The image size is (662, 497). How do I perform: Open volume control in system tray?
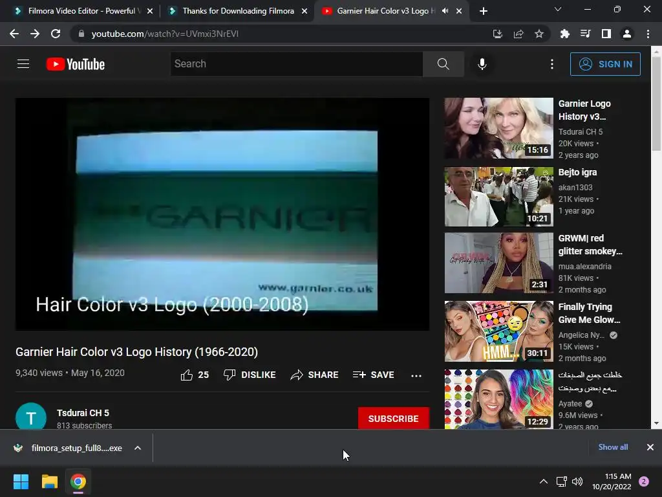click(577, 481)
